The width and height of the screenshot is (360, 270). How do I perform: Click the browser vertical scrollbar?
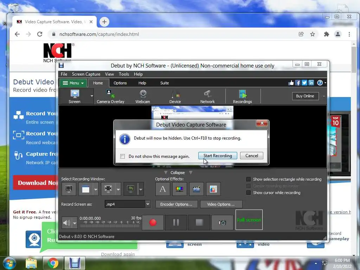[x=354, y=149]
